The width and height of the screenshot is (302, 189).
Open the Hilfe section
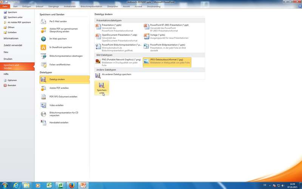6,74
